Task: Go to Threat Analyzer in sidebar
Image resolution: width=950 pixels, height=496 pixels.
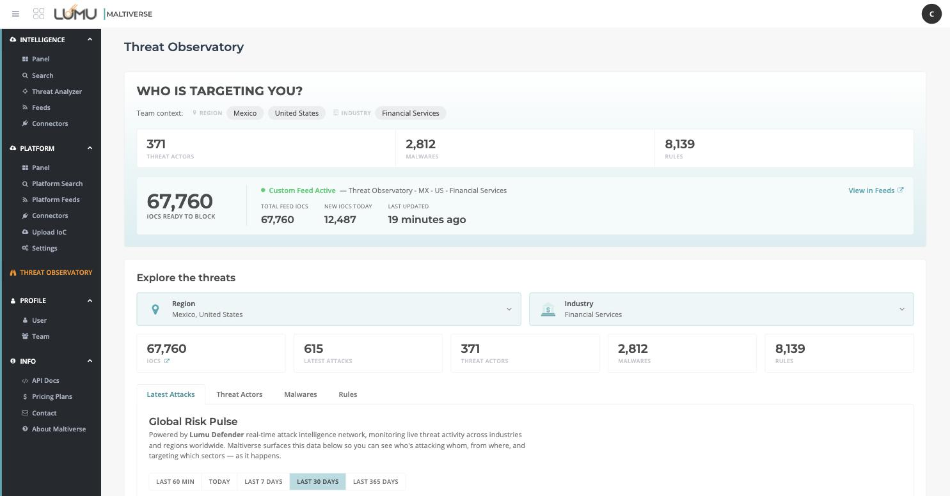Action: point(57,91)
